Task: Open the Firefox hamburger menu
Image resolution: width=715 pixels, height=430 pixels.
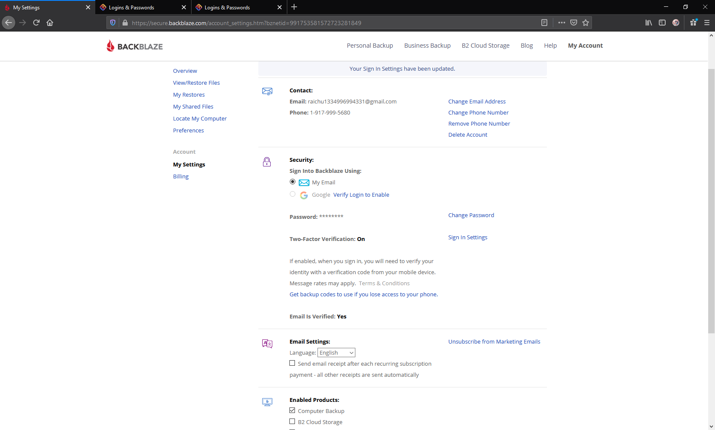Action: (707, 23)
